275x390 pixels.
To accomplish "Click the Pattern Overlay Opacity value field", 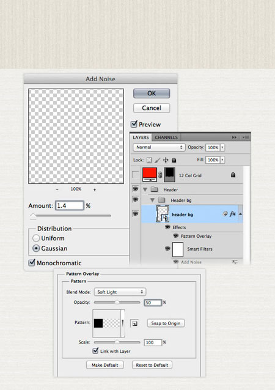I will [153, 303].
